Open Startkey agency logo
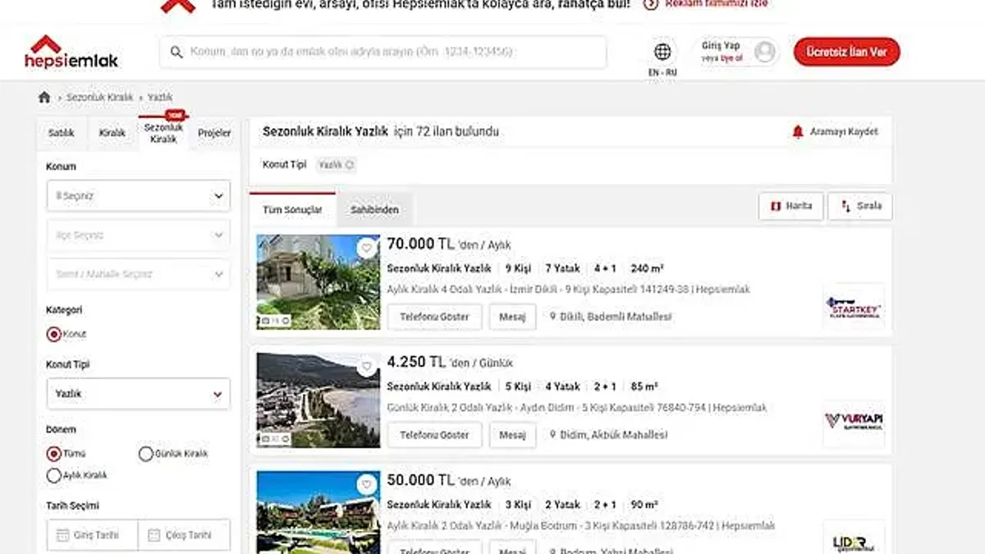 pyautogui.click(x=854, y=308)
